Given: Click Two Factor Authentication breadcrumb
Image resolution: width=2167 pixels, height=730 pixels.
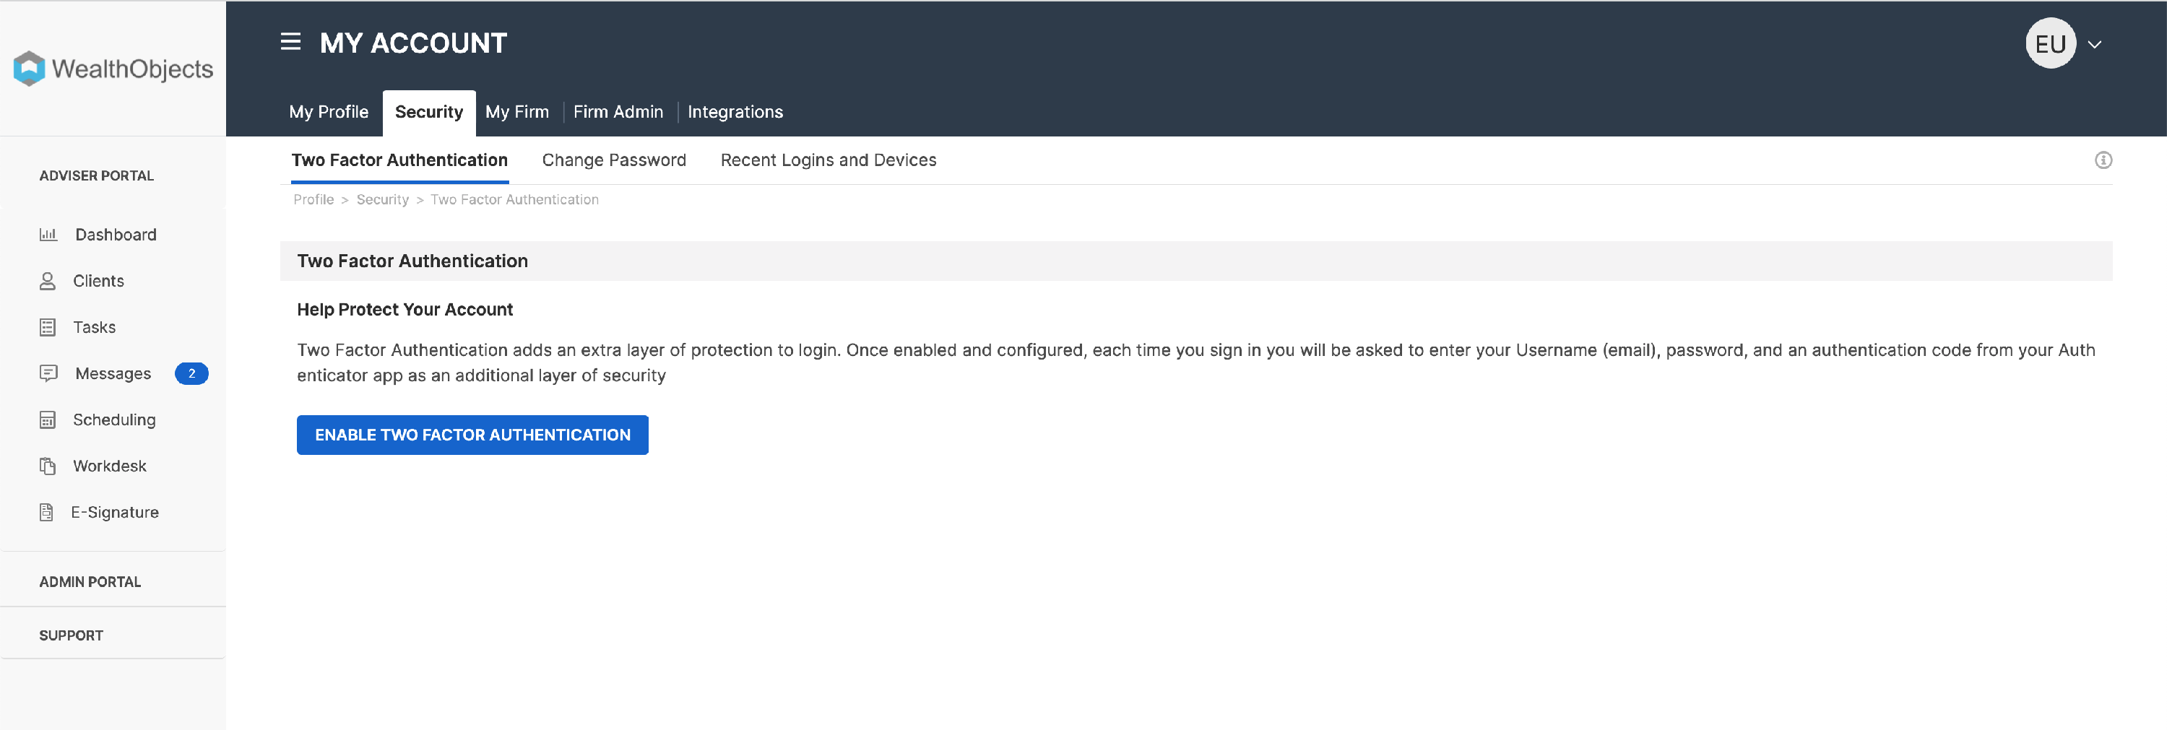Looking at the screenshot, I should click(x=515, y=199).
